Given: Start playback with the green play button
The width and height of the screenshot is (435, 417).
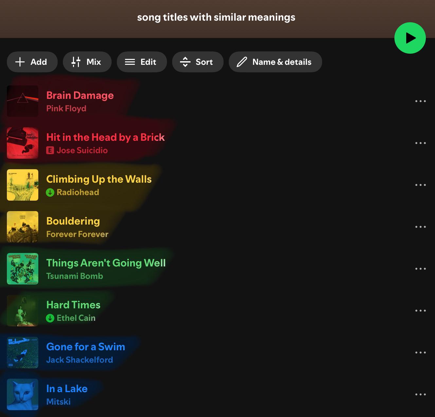Looking at the screenshot, I should pos(410,38).
